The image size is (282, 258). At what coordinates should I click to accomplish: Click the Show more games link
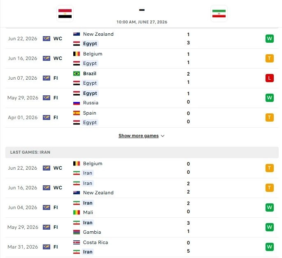pos(138,136)
